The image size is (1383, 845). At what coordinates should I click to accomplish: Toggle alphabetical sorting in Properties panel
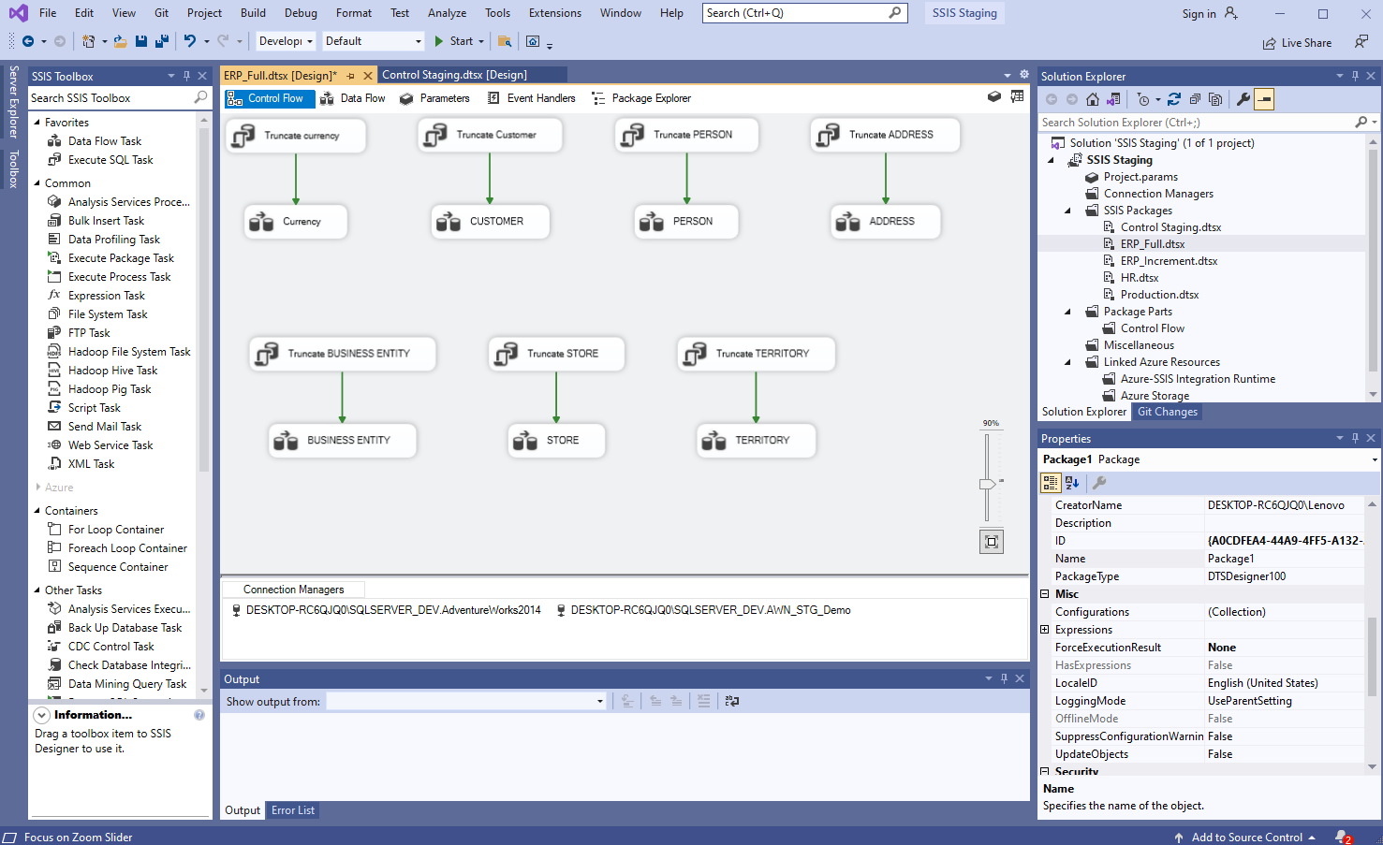1071,482
